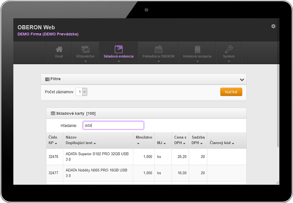Screen dimensions: 293x203
Task: Sort by Číslo KP column arrow
Action: 56,144
